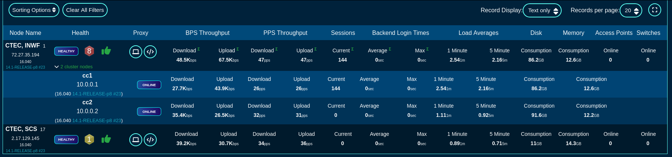
Task: Toggle fullscreen view button
Action: pos(655,10)
